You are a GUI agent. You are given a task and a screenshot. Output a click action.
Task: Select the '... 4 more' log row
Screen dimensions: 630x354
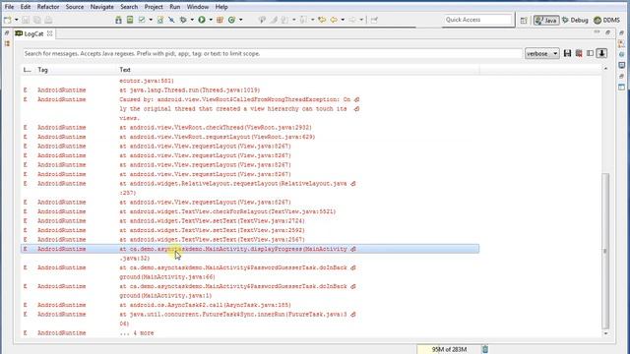click(250, 333)
